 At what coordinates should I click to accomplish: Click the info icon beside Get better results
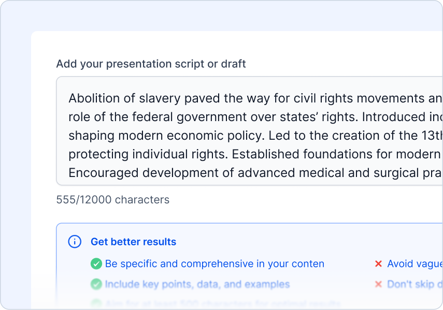pos(76,241)
